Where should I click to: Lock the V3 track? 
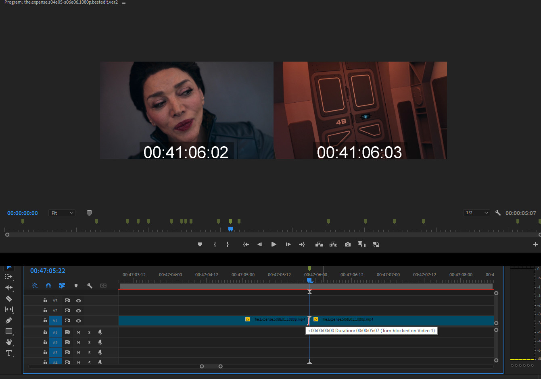(45, 300)
